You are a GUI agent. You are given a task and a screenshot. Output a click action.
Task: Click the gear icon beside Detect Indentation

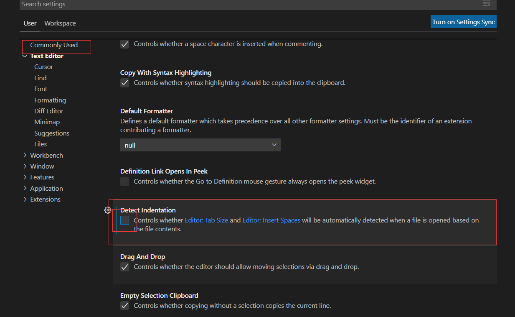click(x=108, y=210)
